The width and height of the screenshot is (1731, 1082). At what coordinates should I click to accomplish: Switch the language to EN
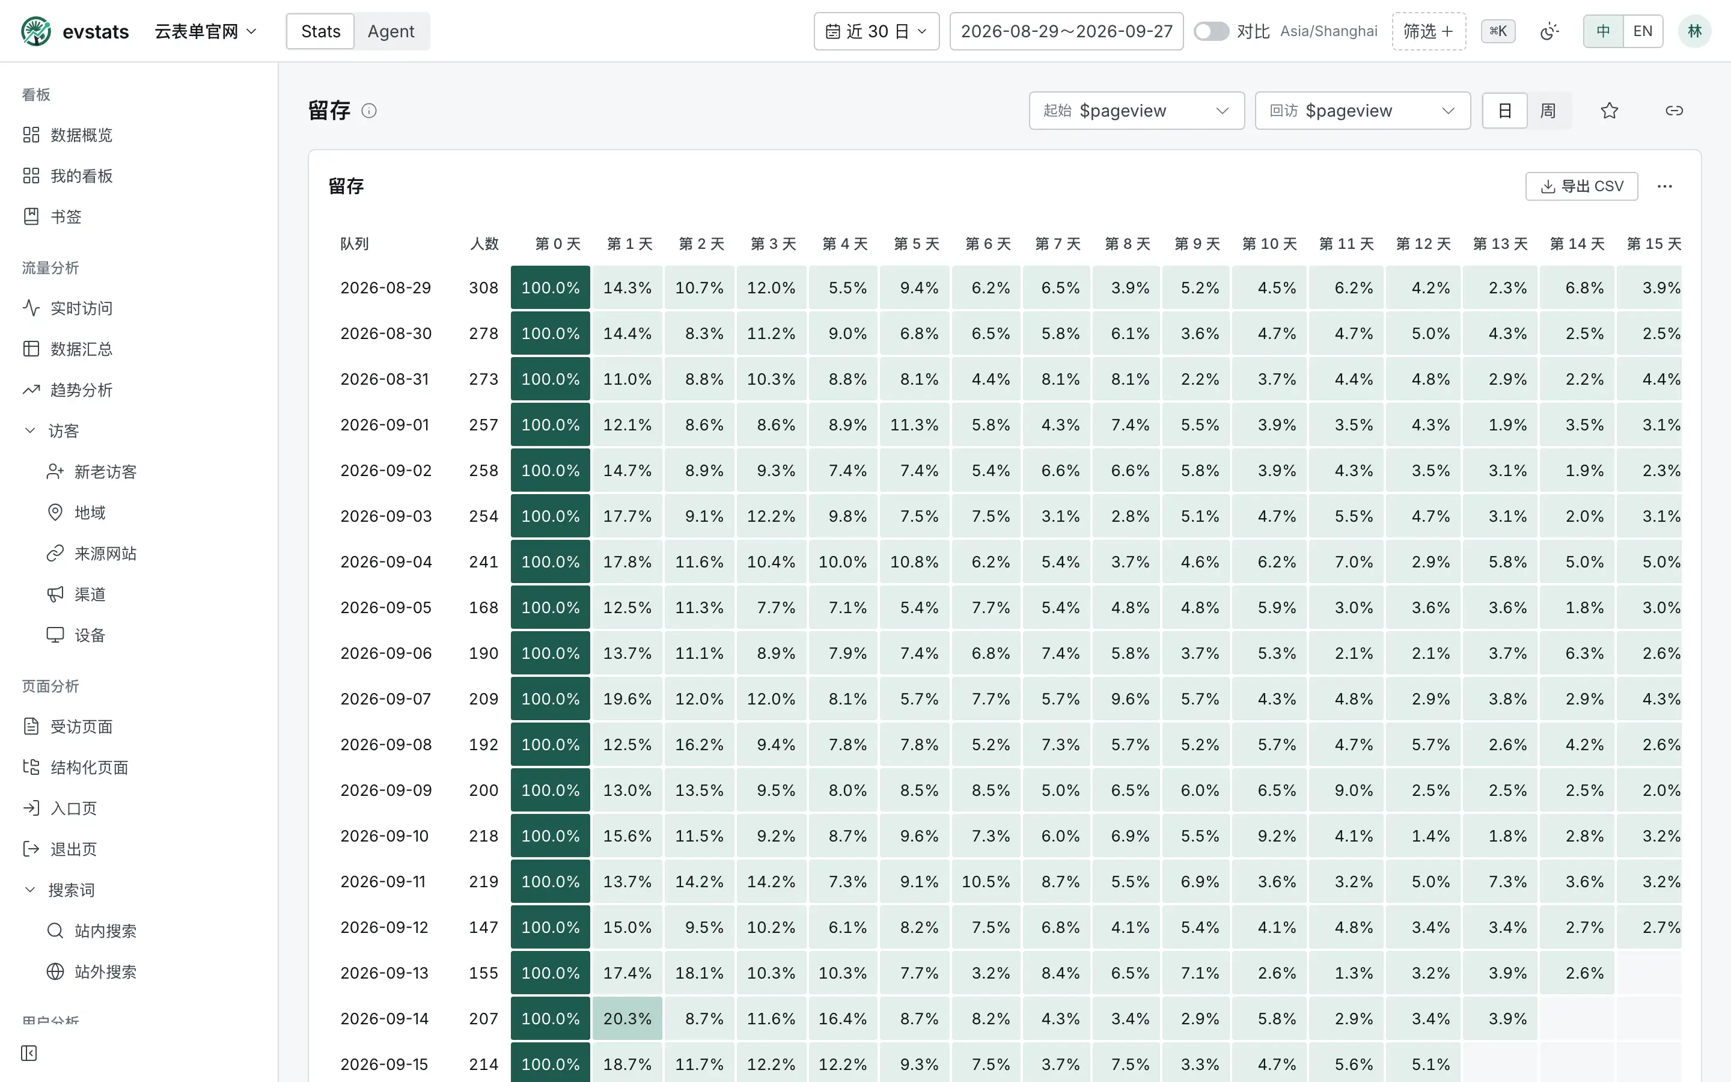(1643, 31)
